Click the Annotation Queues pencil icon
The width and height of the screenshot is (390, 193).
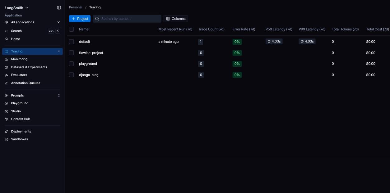coord(6,83)
